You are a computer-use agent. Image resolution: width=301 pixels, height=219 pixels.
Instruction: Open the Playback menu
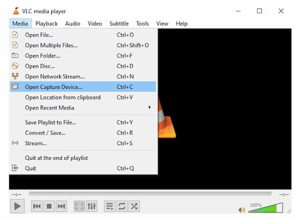point(47,24)
